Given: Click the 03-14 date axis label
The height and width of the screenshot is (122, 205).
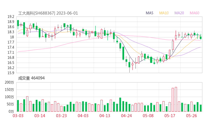Looking at the screenshot, I should coord(40,116).
